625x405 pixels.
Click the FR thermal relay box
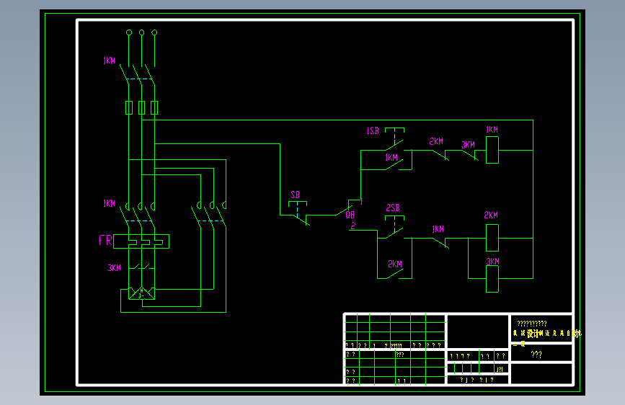pyautogui.click(x=141, y=241)
